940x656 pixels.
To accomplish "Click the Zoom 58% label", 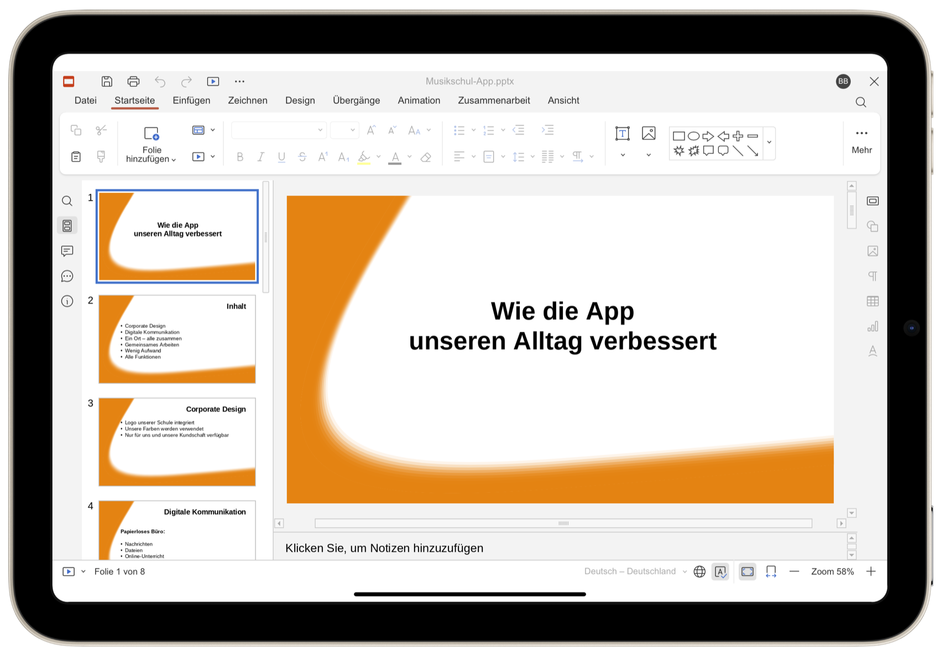I will click(833, 571).
